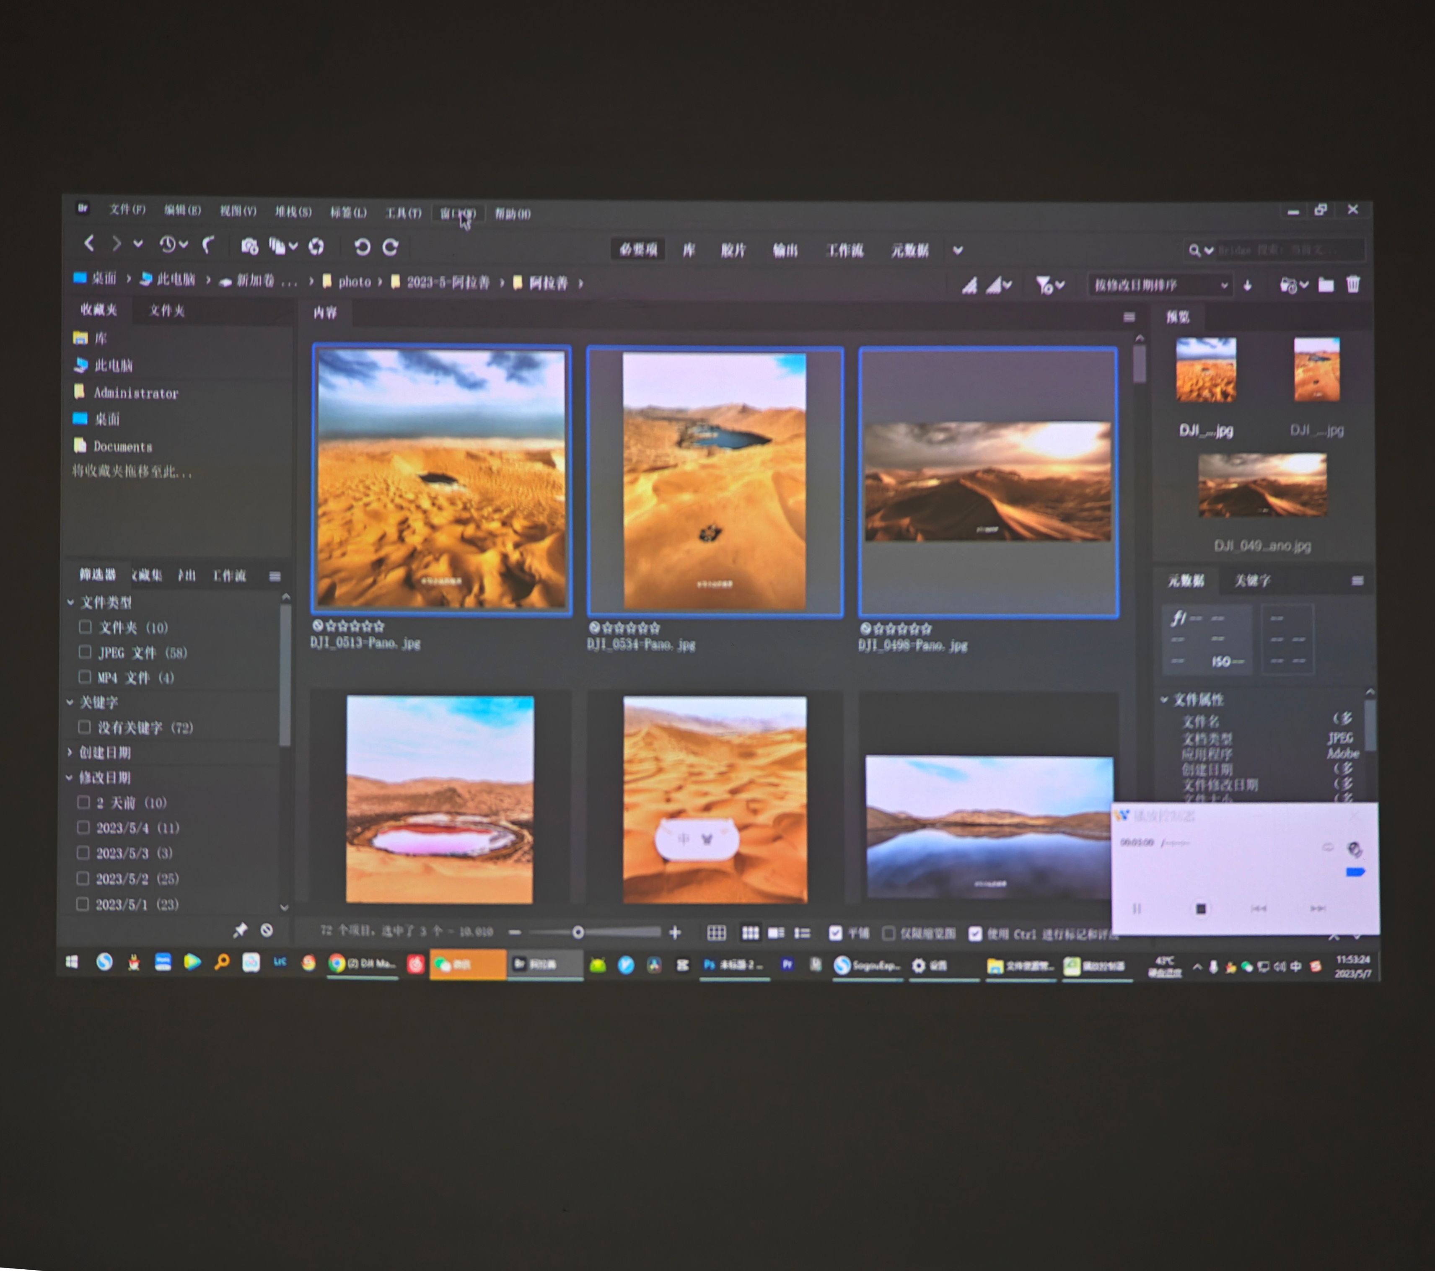
Task: Check the MP4 文件 filter checkbox
Action: pos(85,676)
